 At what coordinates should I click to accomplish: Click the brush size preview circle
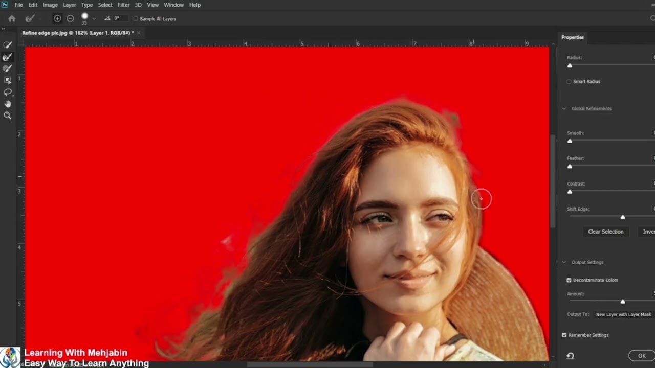coord(84,17)
